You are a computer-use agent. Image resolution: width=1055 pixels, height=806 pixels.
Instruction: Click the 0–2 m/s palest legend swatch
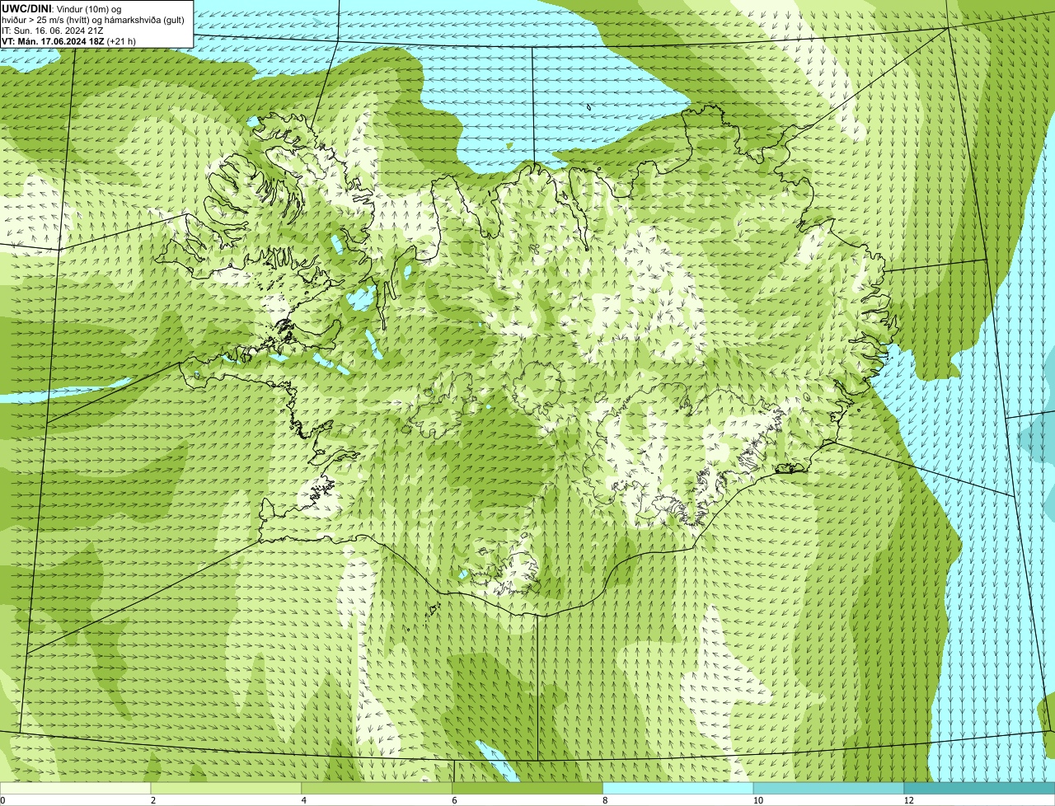tap(76, 788)
